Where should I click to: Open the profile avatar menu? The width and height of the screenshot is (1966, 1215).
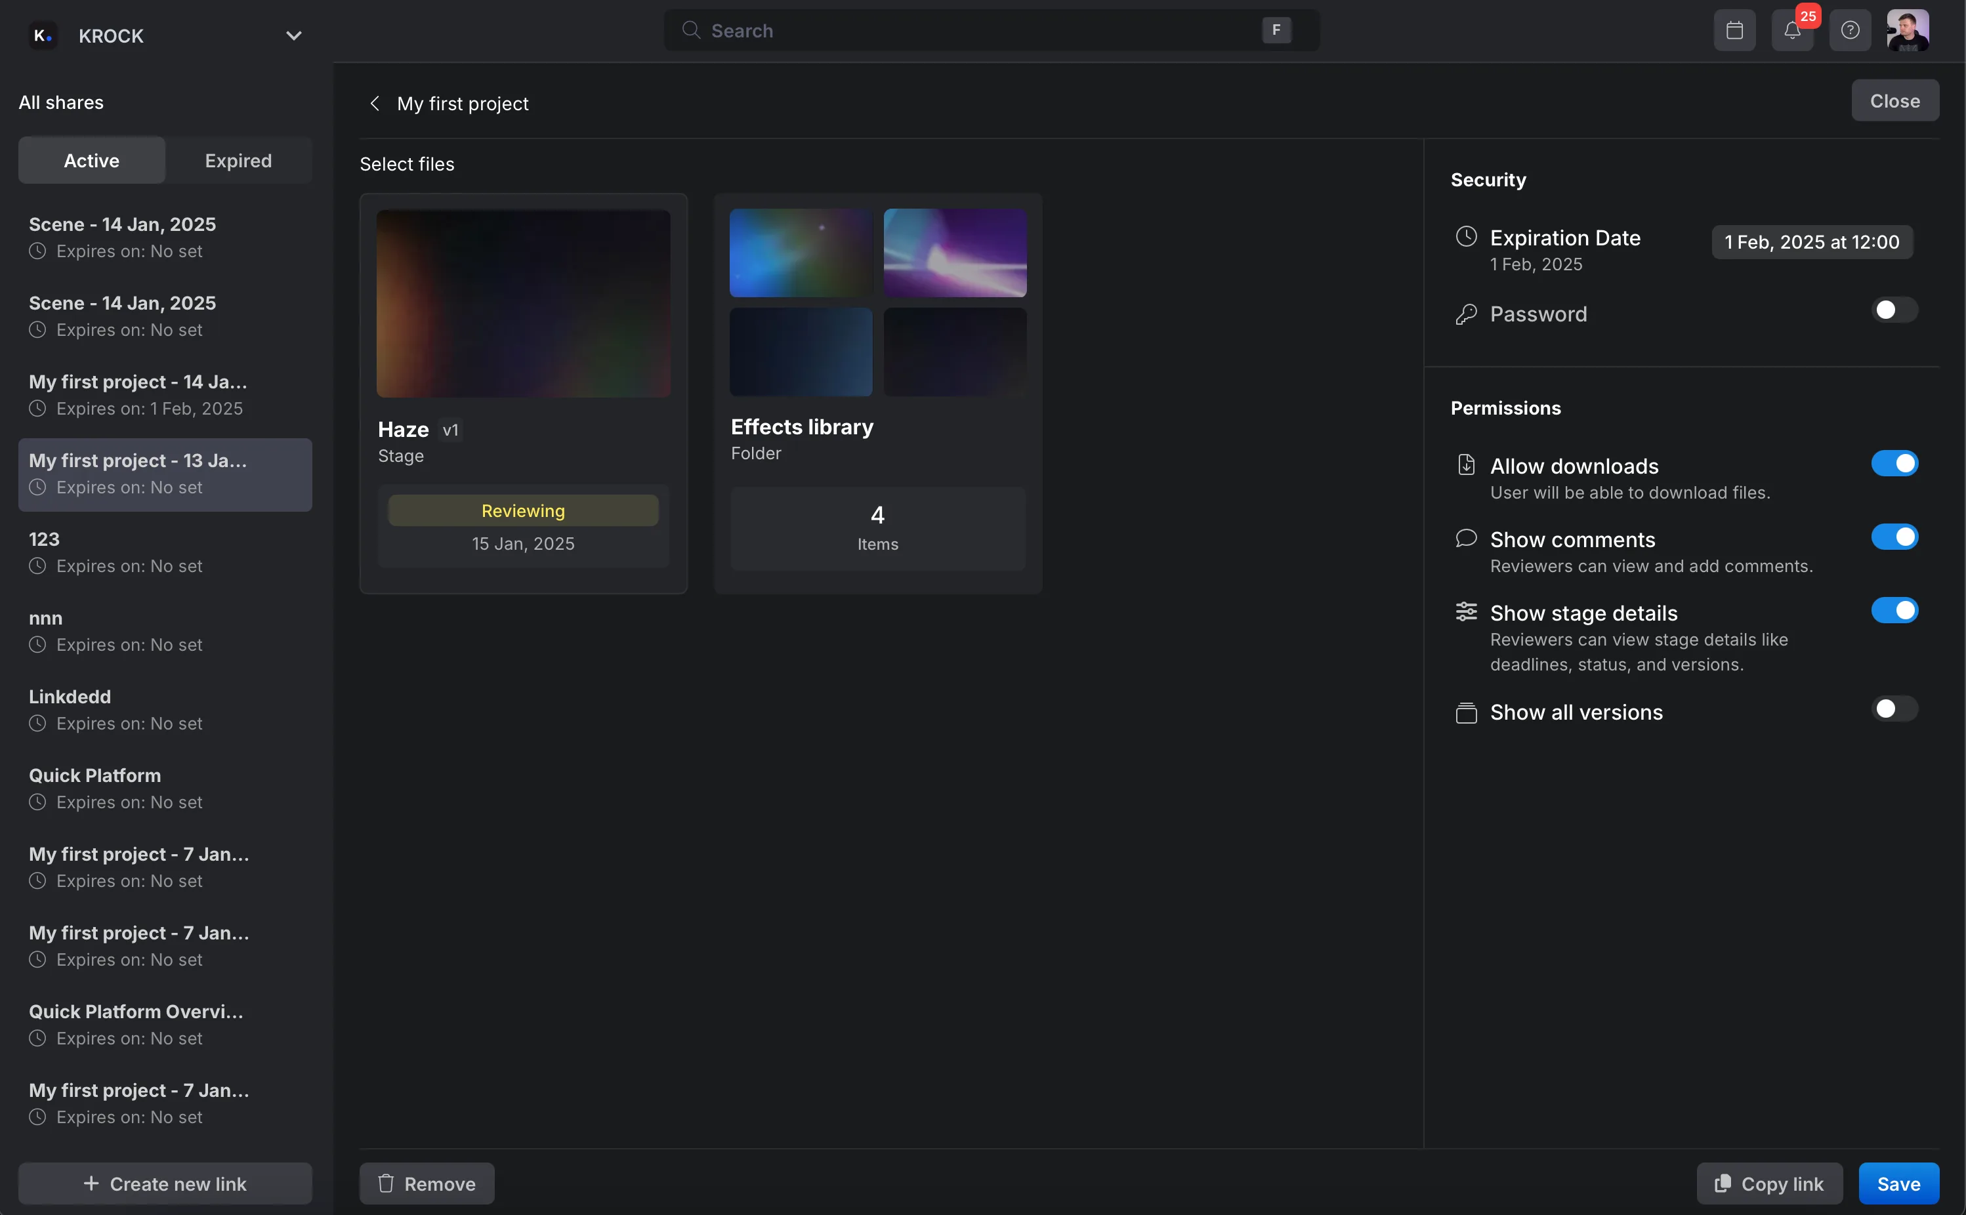[1908, 30]
